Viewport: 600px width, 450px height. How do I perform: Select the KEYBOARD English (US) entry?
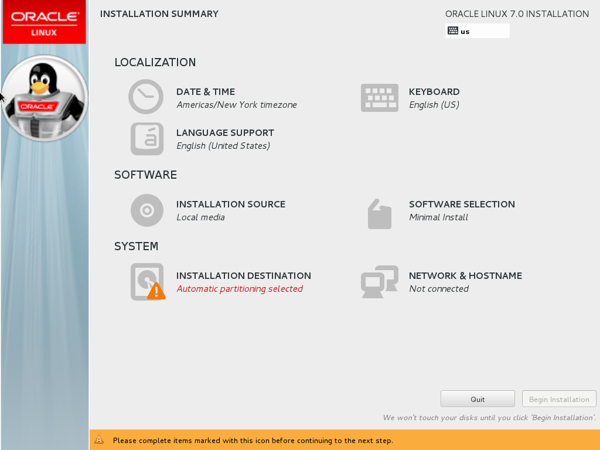tap(434, 105)
